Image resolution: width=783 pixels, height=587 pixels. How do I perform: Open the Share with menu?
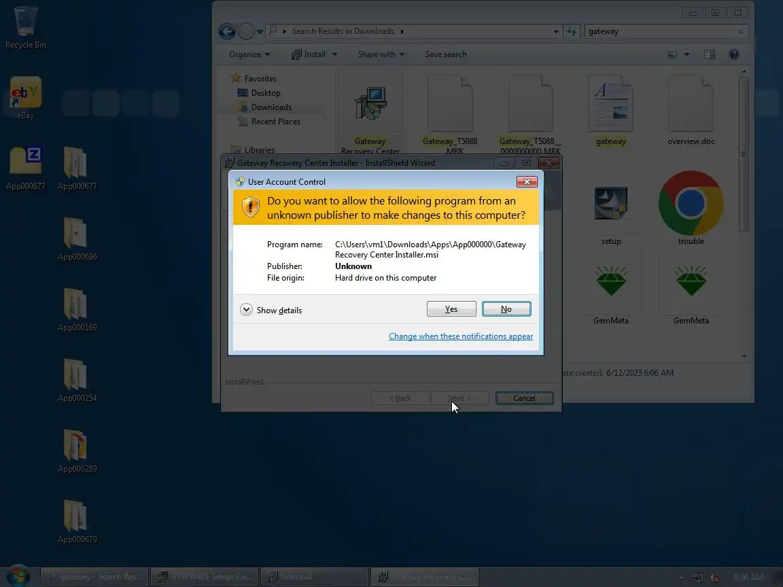pyautogui.click(x=381, y=54)
